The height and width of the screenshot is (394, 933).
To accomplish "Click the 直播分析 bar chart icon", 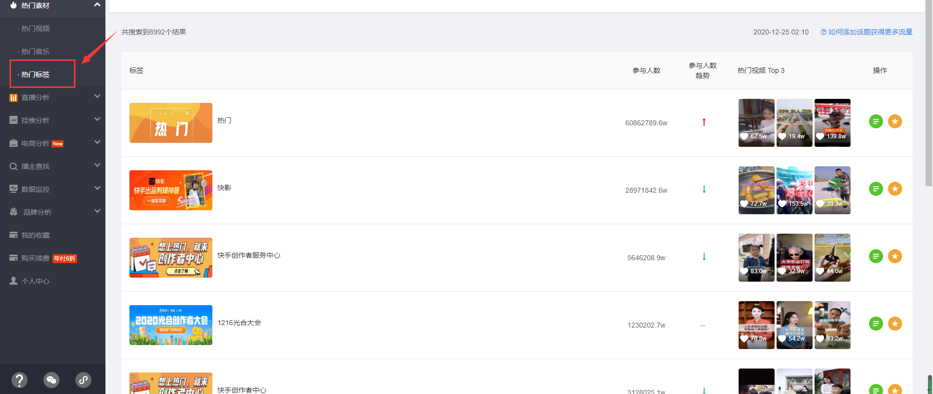I will [x=13, y=97].
